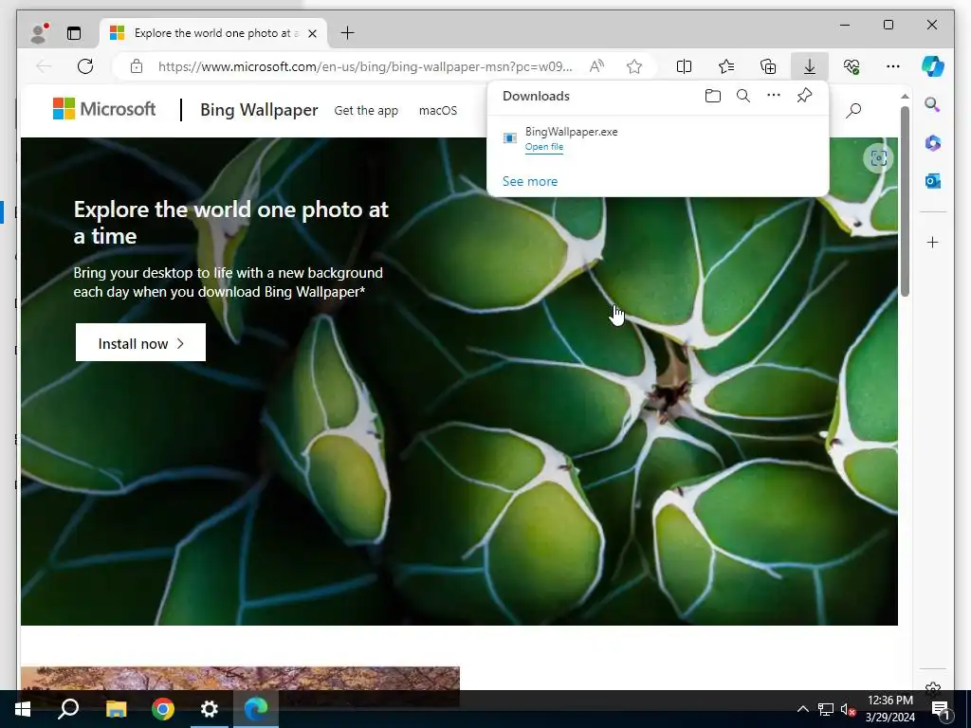Open the Edge profile icon

coord(39,33)
